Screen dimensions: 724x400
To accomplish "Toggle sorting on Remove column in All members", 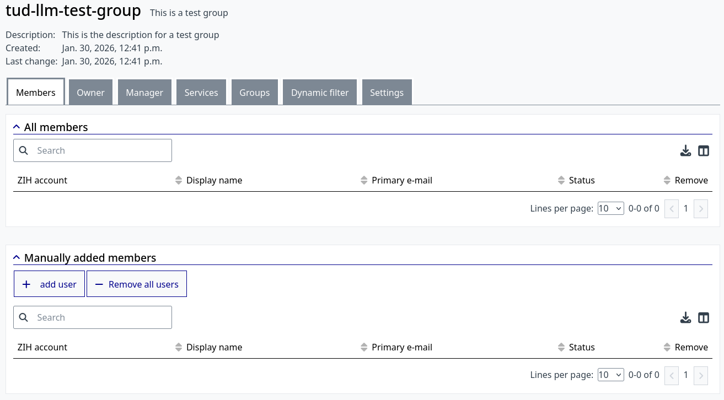I will point(667,180).
